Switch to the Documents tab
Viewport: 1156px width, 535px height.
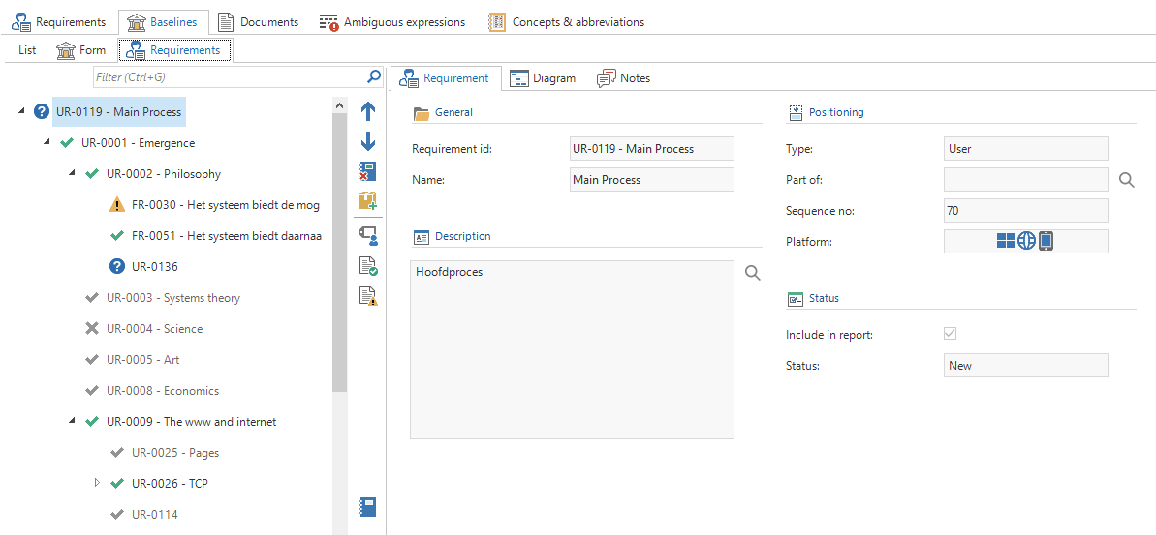coord(258,21)
